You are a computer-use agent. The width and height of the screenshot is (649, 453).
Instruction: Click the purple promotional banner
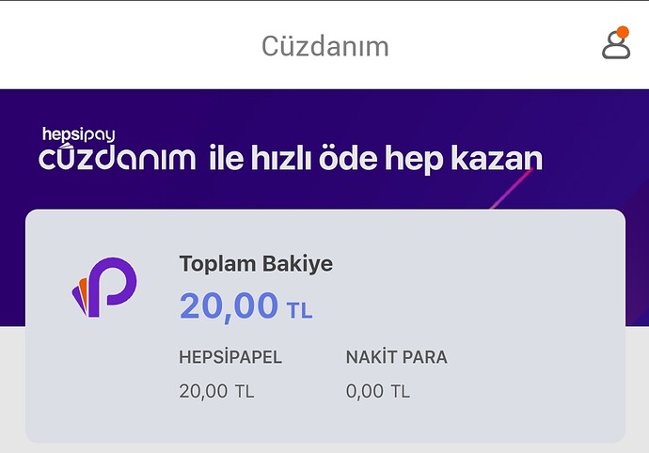pos(324,148)
